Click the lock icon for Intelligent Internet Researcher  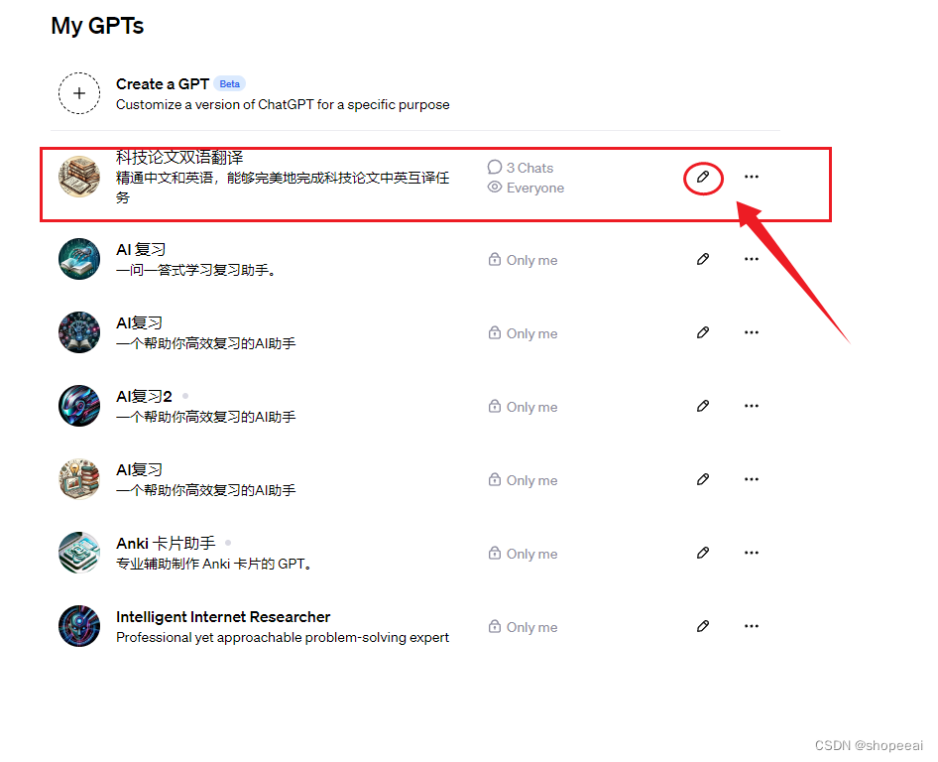click(494, 626)
